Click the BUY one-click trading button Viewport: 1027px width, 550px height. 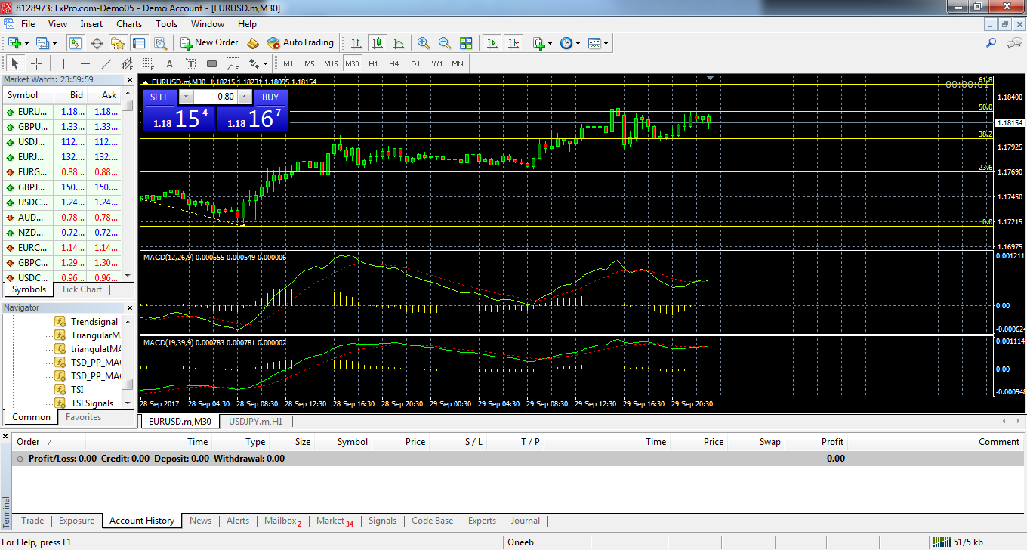[270, 97]
